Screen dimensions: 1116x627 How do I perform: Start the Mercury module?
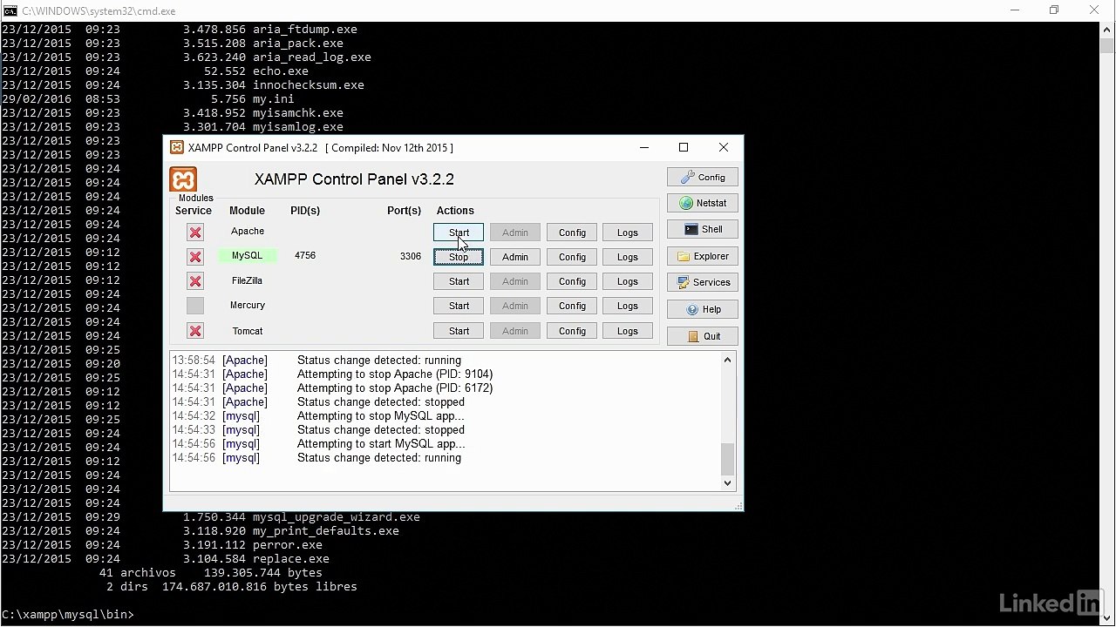click(459, 306)
